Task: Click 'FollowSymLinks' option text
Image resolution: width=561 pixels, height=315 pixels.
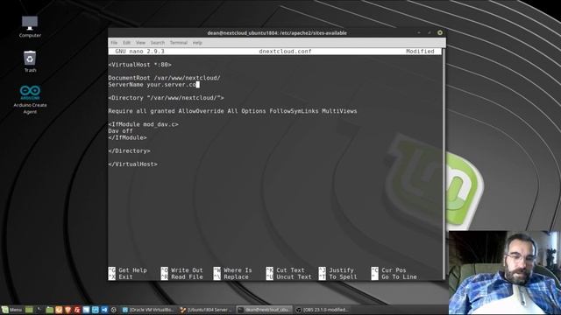Action: pyautogui.click(x=294, y=111)
